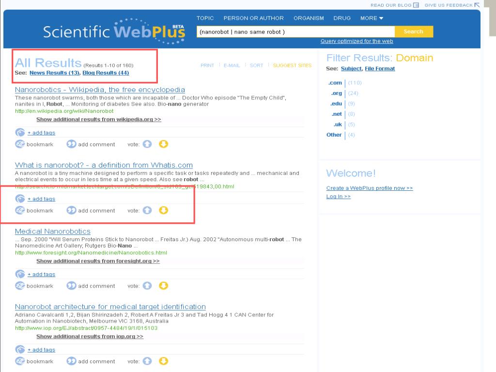Click 'bookmark' text for Nanorobot architecture result
496x372 pixels.
click(40, 361)
